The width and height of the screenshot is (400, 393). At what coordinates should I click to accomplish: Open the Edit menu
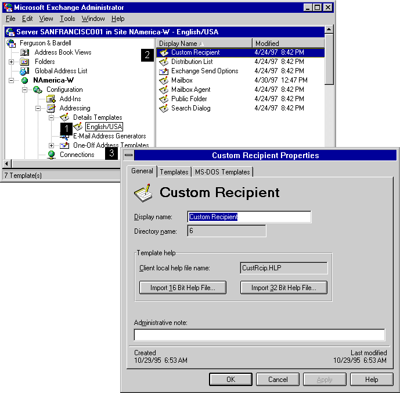click(27, 19)
